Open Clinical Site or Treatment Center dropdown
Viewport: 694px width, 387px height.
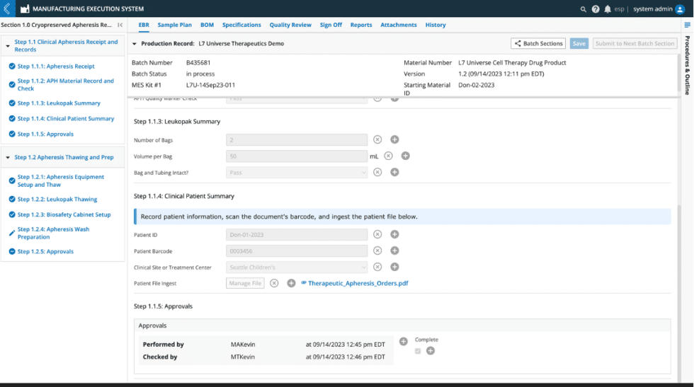(x=297, y=267)
